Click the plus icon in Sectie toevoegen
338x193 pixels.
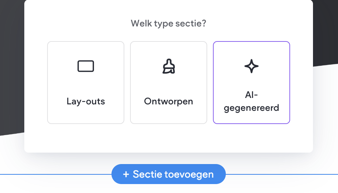pyautogui.click(x=126, y=174)
